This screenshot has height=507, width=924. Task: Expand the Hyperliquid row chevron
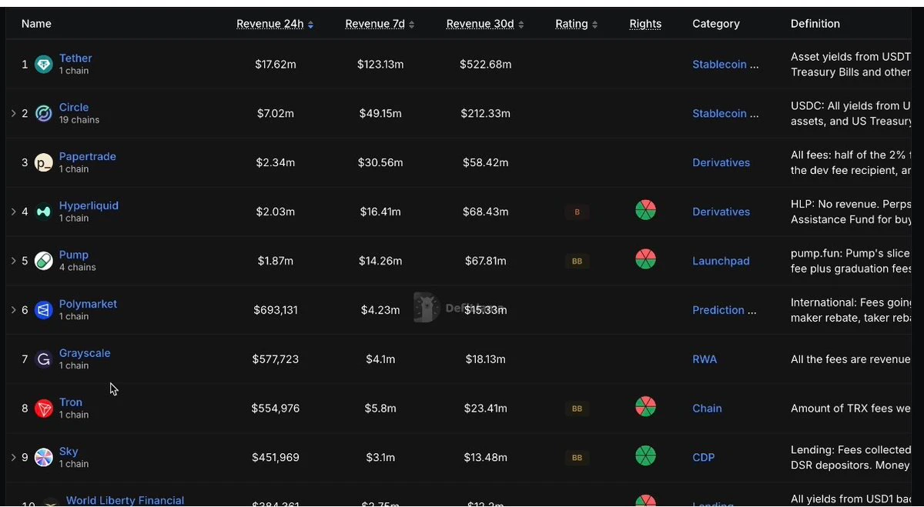pos(13,212)
